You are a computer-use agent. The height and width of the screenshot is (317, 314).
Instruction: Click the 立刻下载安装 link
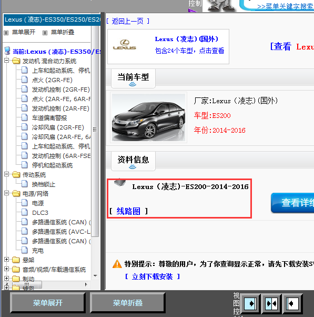(x=152, y=276)
